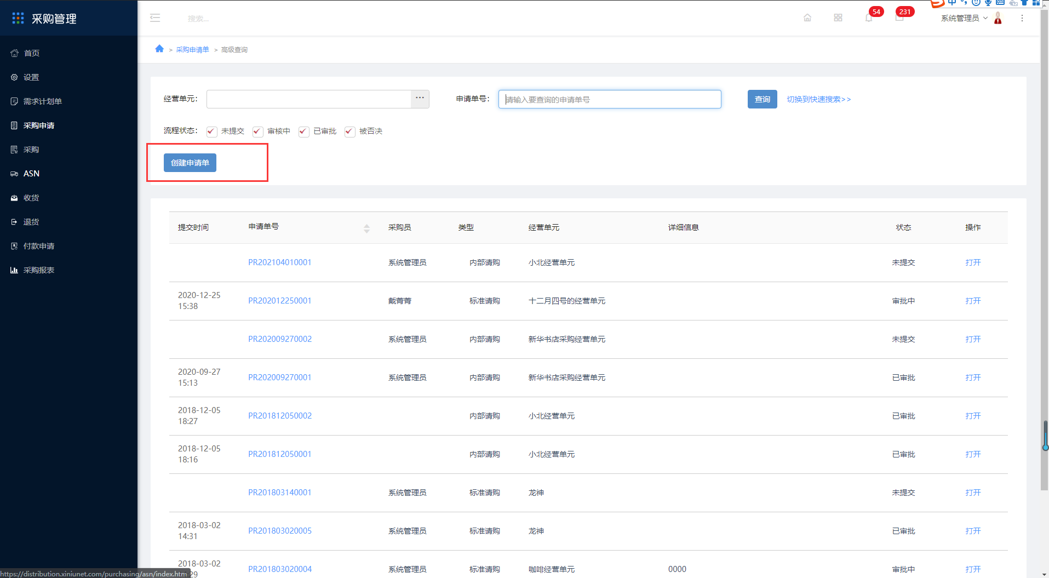
Task: Open request PR201803140001 link
Action: pyautogui.click(x=279, y=493)
